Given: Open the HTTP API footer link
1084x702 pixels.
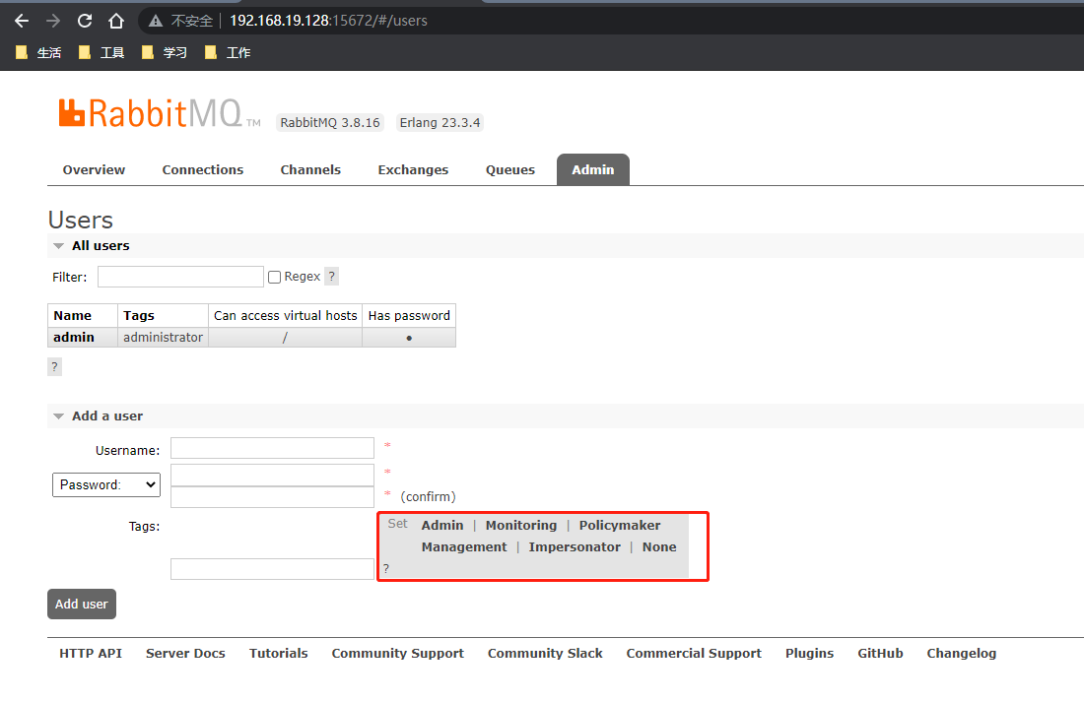Looking at the screenshot, I should (91, 654).
